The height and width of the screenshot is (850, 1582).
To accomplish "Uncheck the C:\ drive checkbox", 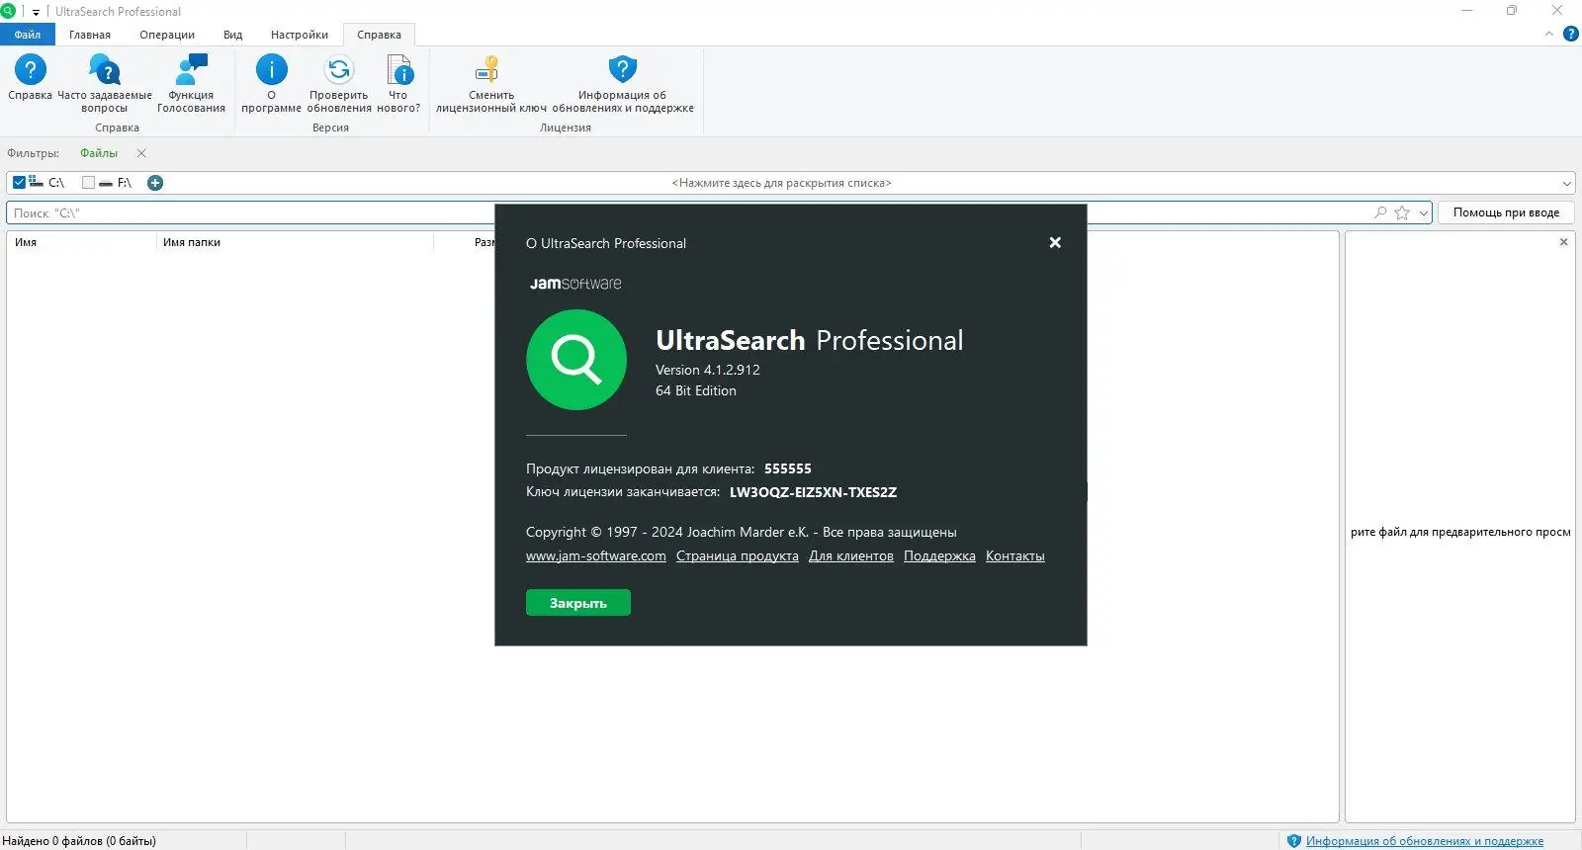I will click(x=19, y=183).
